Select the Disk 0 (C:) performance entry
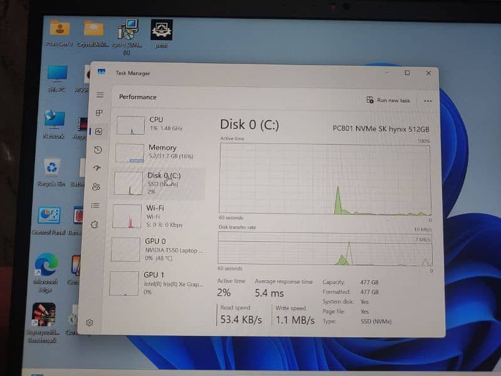The image size is (501, 376). click(x=159, y=184)
